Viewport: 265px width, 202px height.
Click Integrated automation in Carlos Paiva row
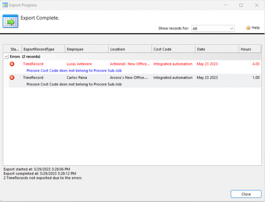pos(173,78)
